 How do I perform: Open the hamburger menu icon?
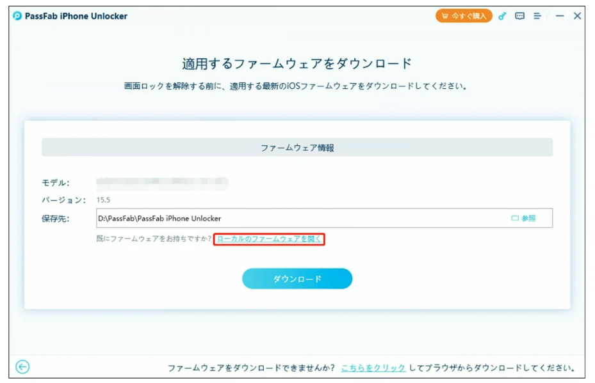pyautogui.click(x=537, y=16)
